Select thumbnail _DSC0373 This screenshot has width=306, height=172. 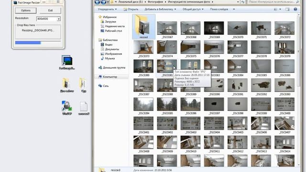(143, 47)
